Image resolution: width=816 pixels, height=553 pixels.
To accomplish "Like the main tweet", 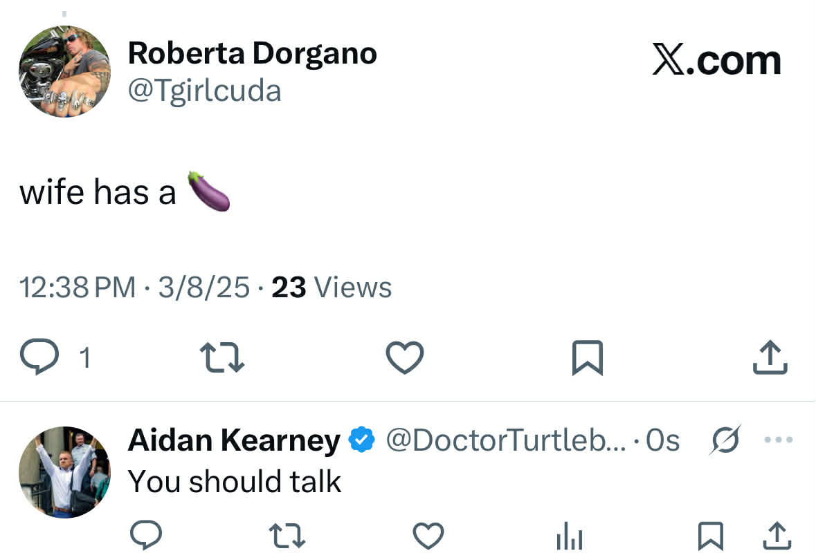I will (404, 357).
